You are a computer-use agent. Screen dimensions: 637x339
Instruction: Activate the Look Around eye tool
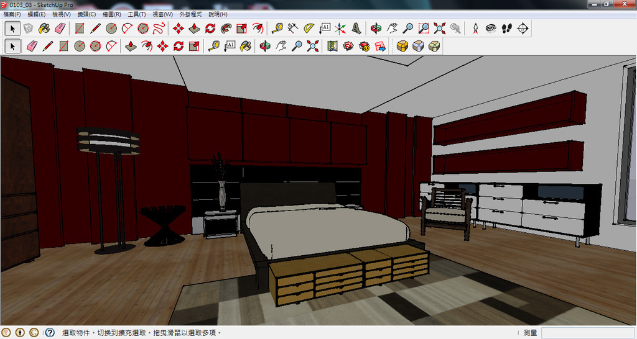pyautogui.click(x=491, y=29)
